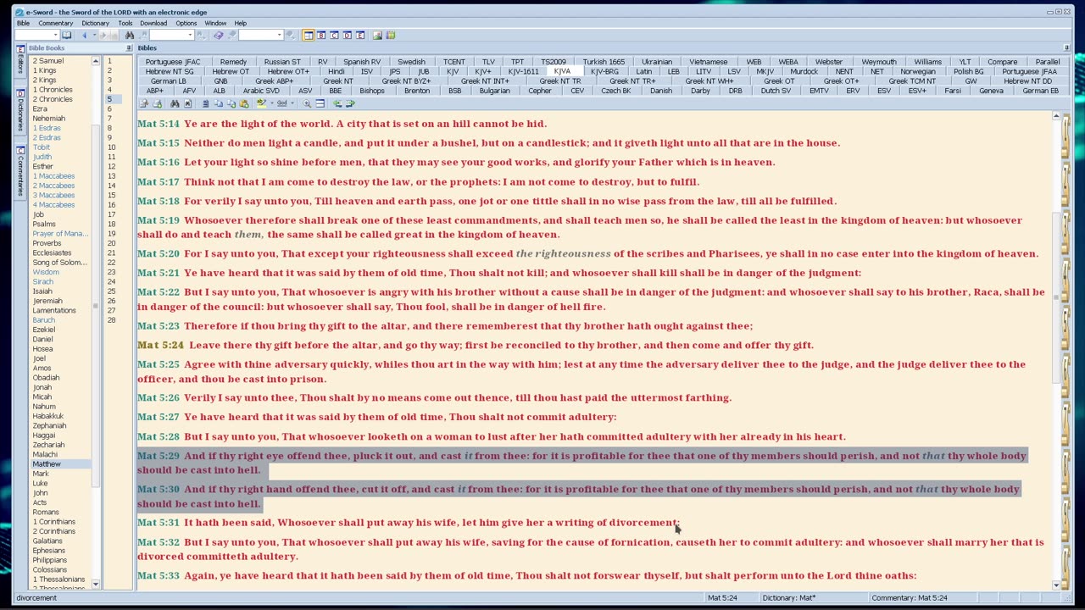Open the Dictionaries side tab
This screenshot has width=1085, height=610.
[20, 113]
